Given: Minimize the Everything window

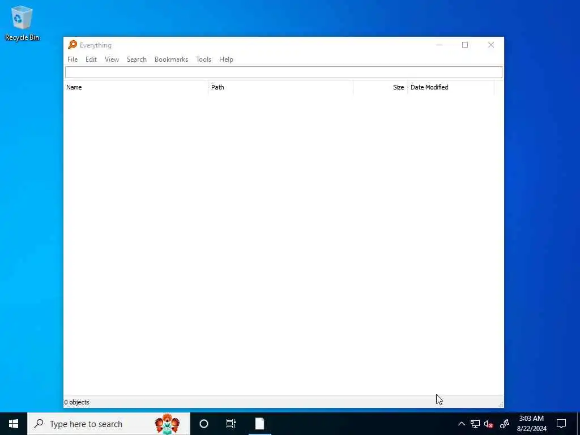Looking at the screenshot, I should [440, 45].
